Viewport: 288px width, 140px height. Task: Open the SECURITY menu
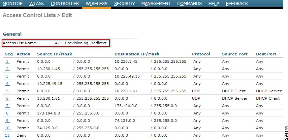(124, 3)
